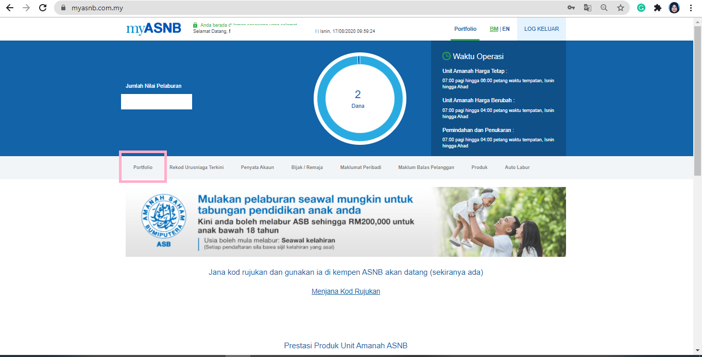The width and height of the screenshot is (702, 357).
Task: Open Bijak / Remaja tab
Action: (x=307, y=167)
